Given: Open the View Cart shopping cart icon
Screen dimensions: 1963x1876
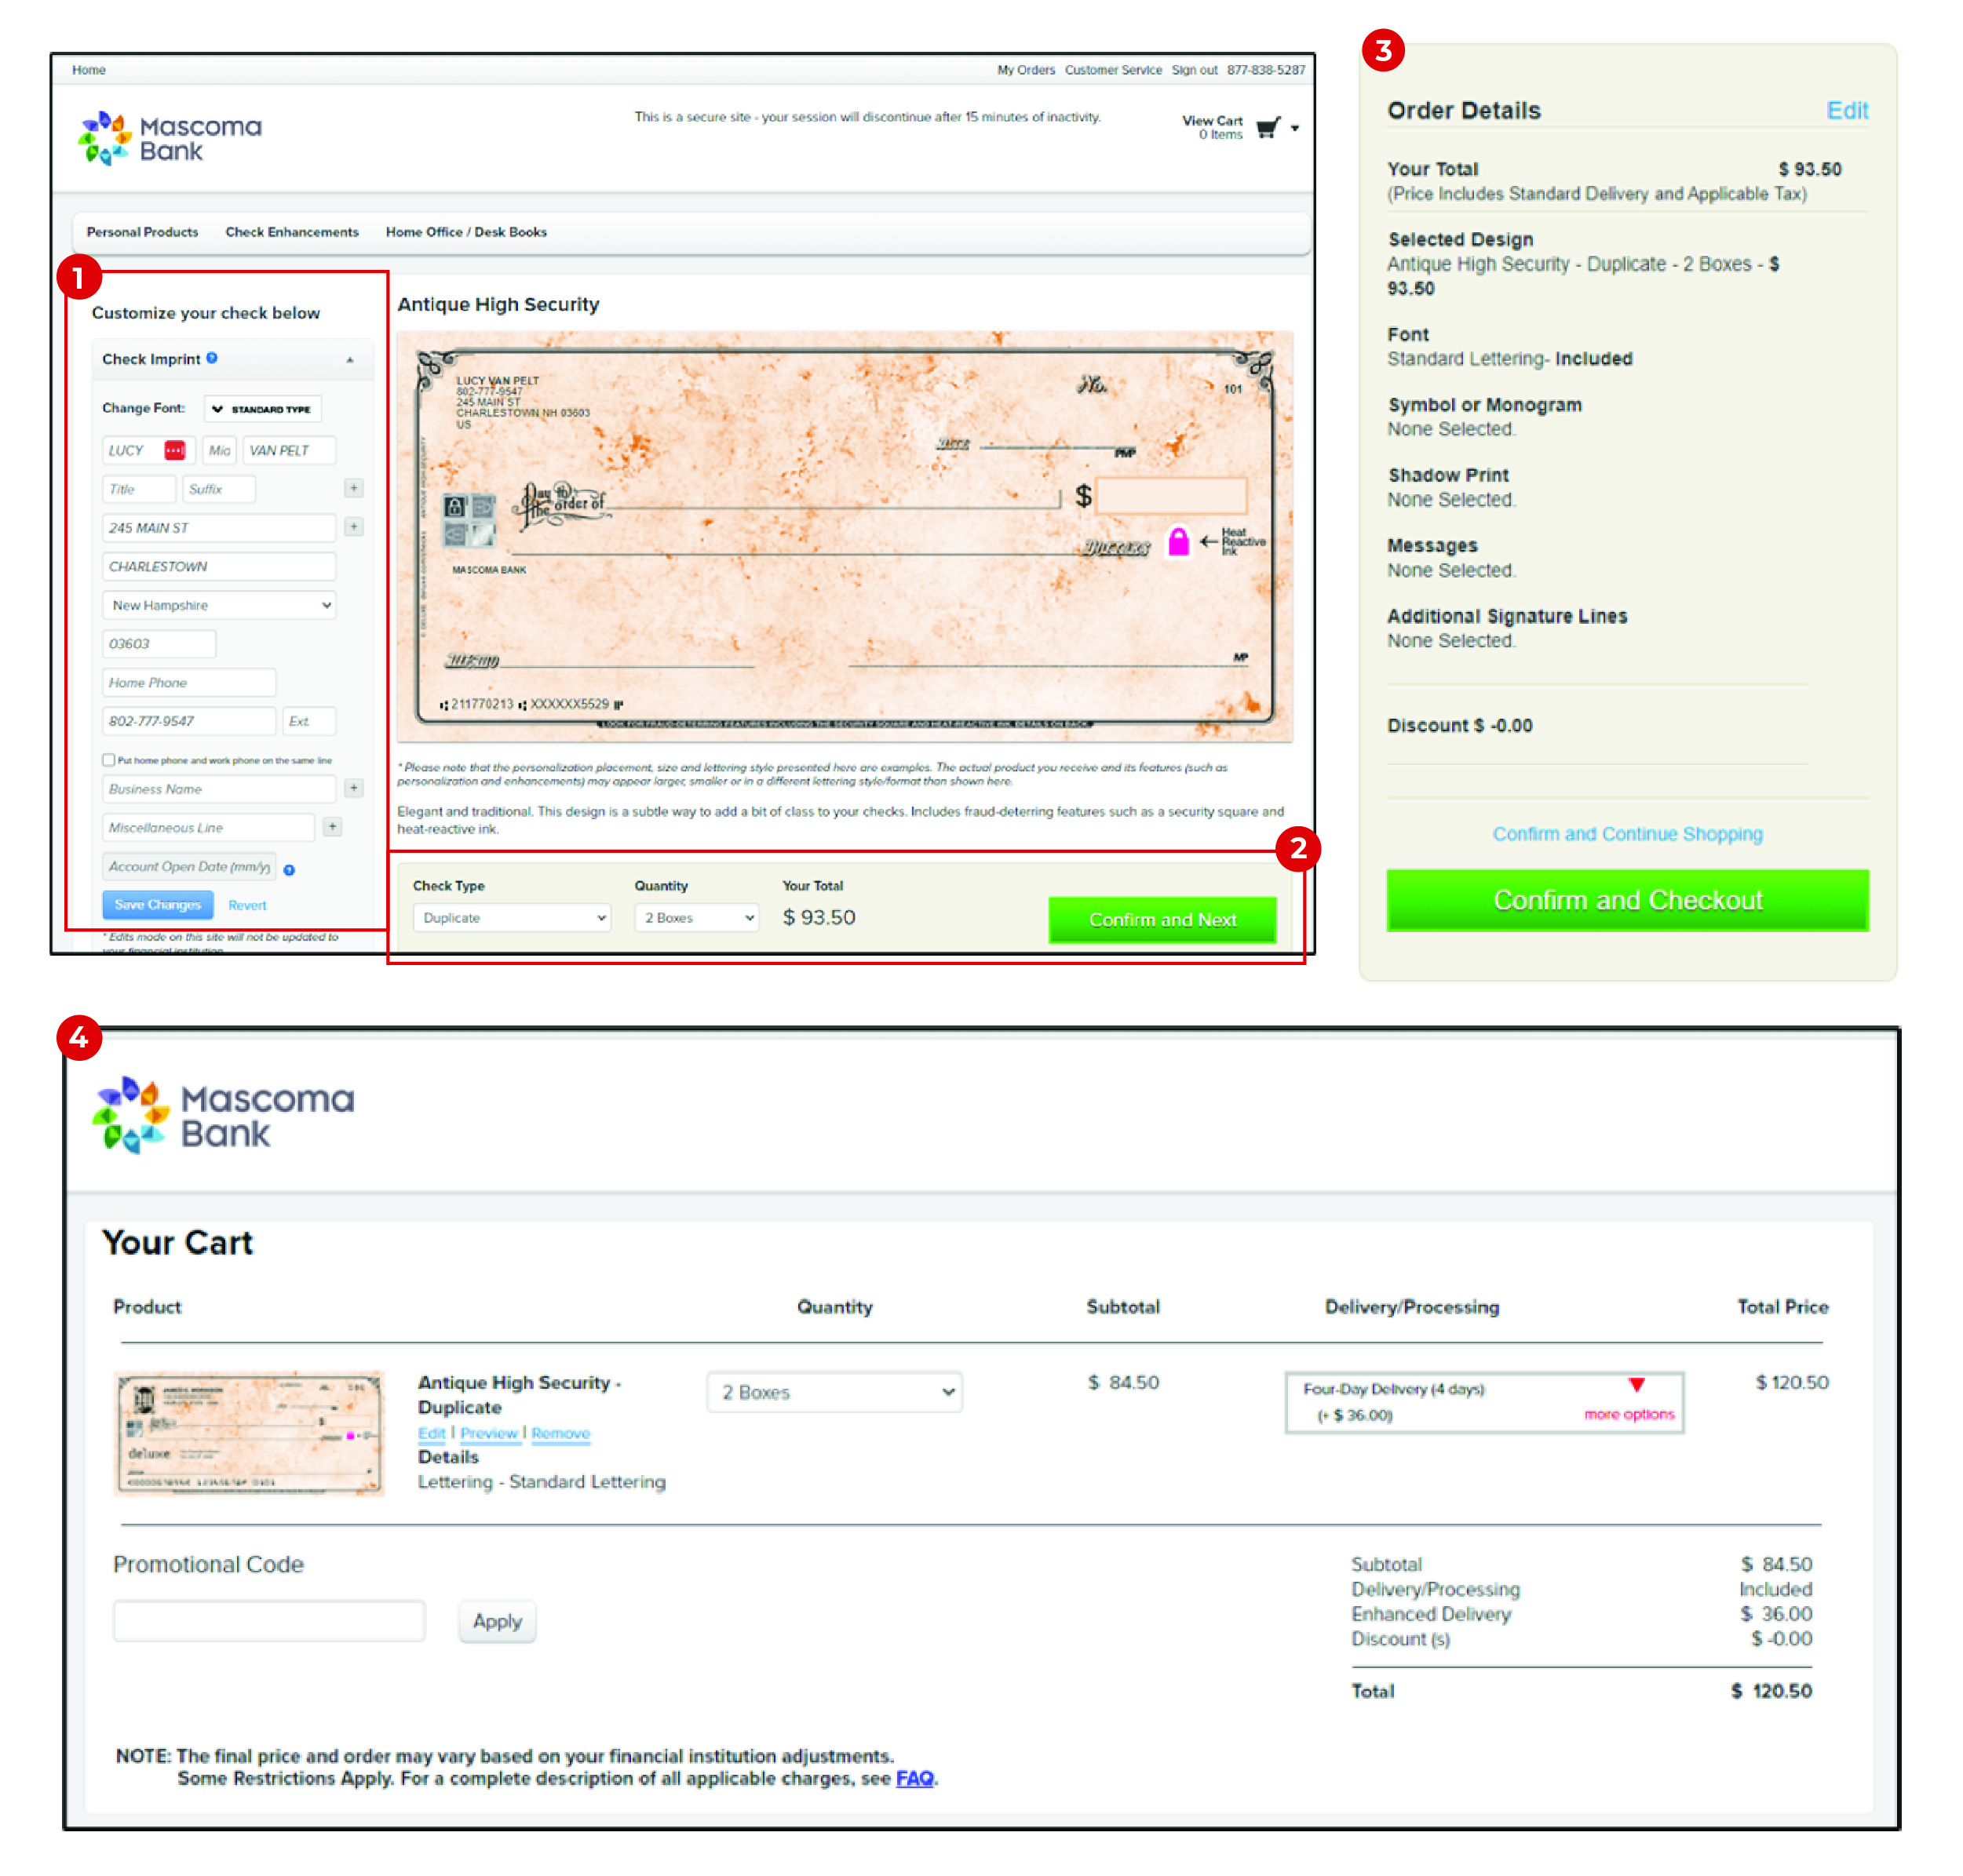Looking at the screenshot, I should pyautogui.click(x=1268, y=127).
